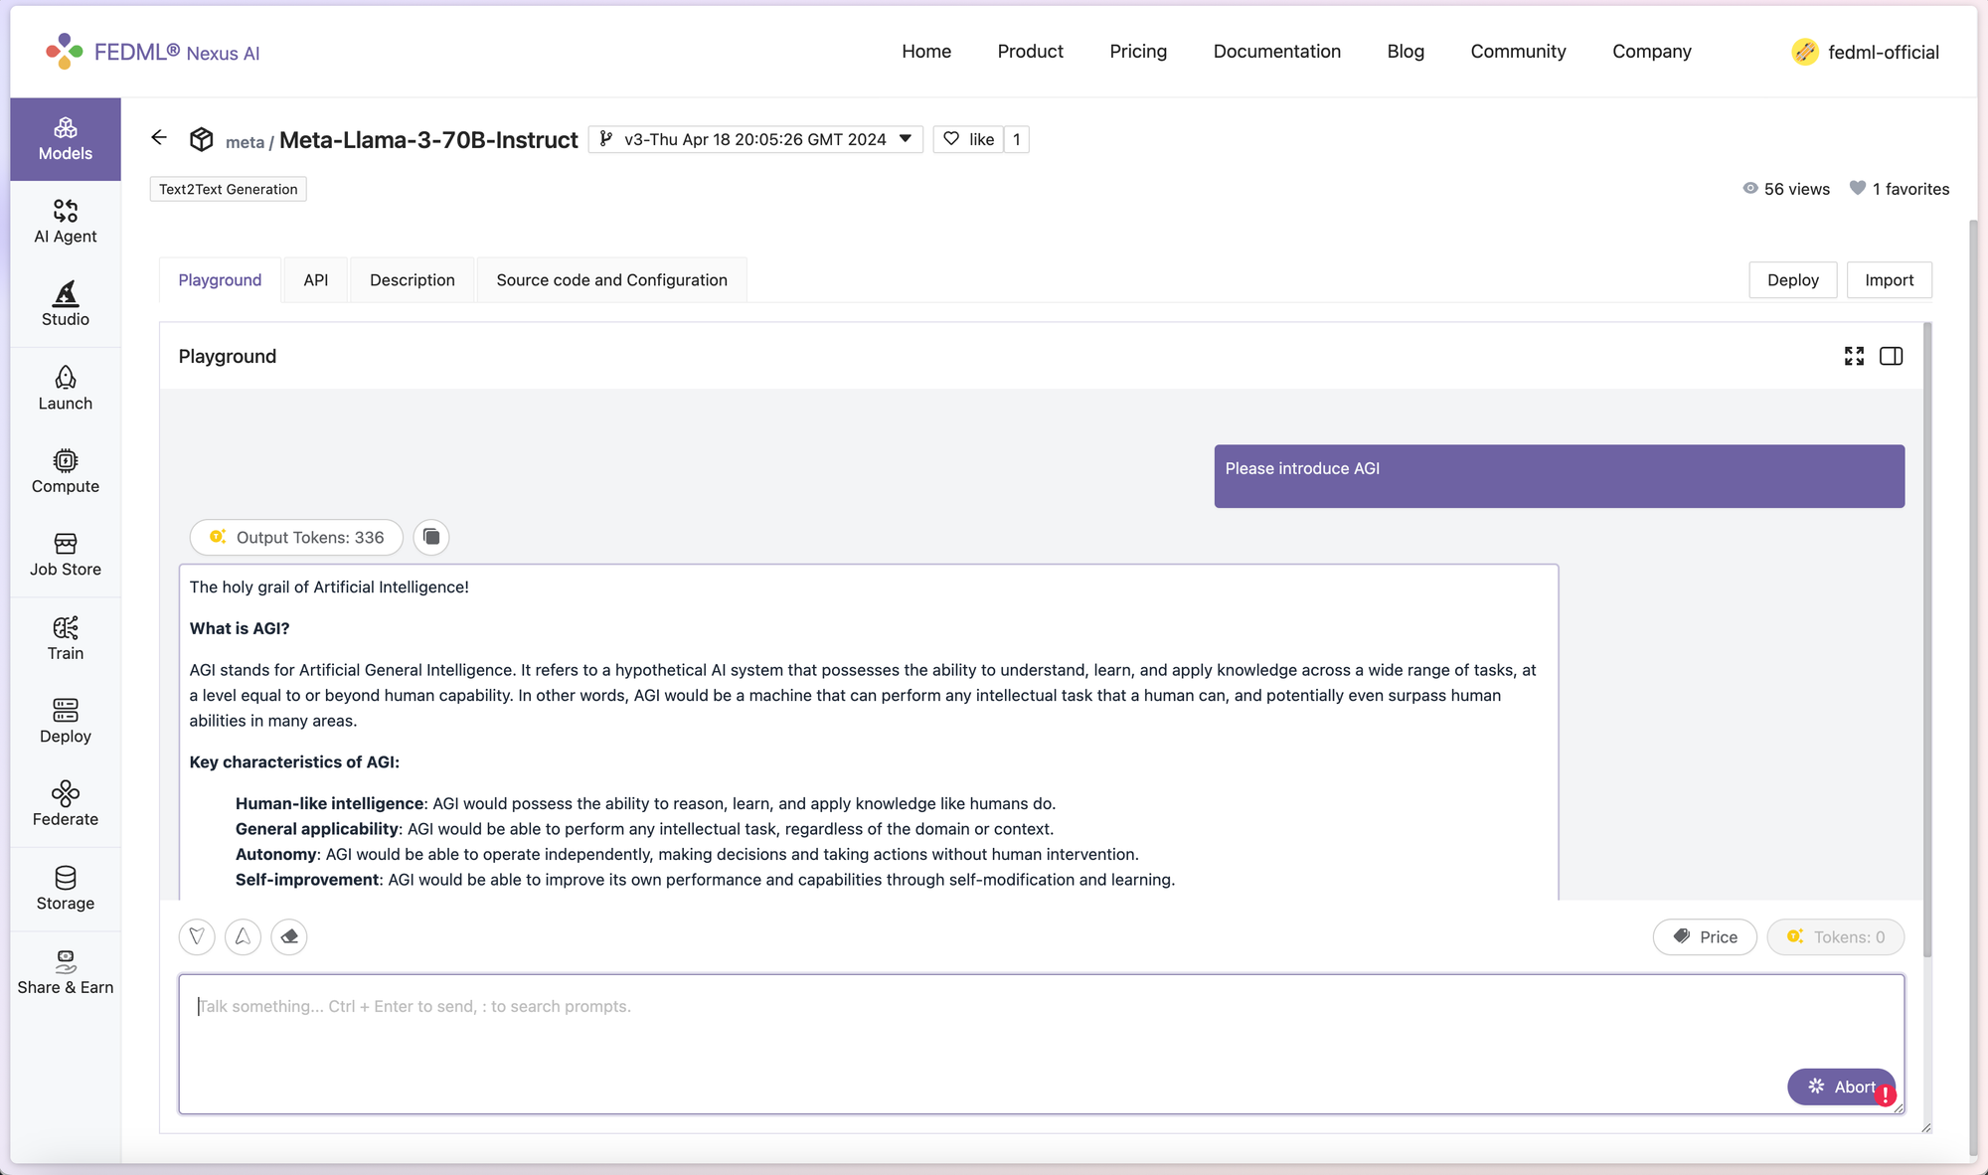The width and height of the screenshot is (1988, 1175).
Task: Switch to the API tab
Action: pyautogui.click(x=315, y=280)
